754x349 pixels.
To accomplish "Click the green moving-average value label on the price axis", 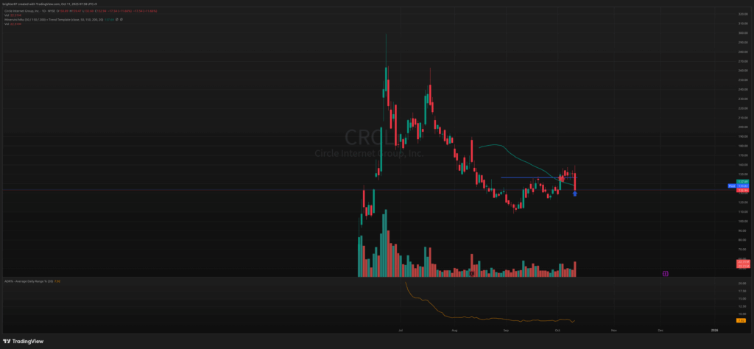I will point(742,182).
